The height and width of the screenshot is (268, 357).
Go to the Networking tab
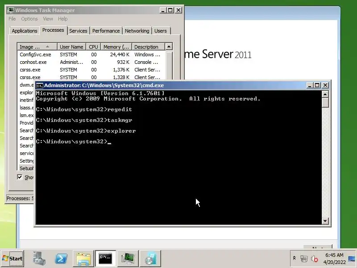click(137, 31)
